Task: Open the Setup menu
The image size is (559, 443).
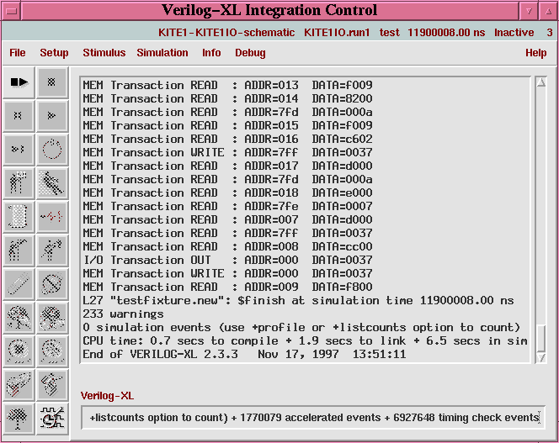Action: coord(54,53)
